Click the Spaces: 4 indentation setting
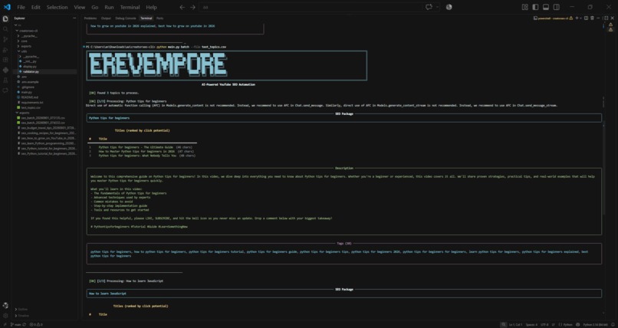Screen dimensions: 618x328 point(531,324)
